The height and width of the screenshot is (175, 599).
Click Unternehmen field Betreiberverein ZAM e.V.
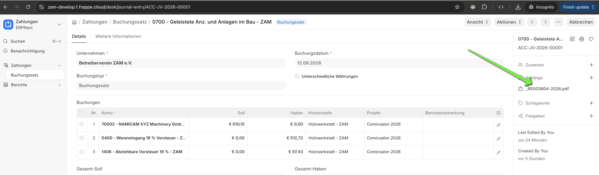tap(181, 63)
